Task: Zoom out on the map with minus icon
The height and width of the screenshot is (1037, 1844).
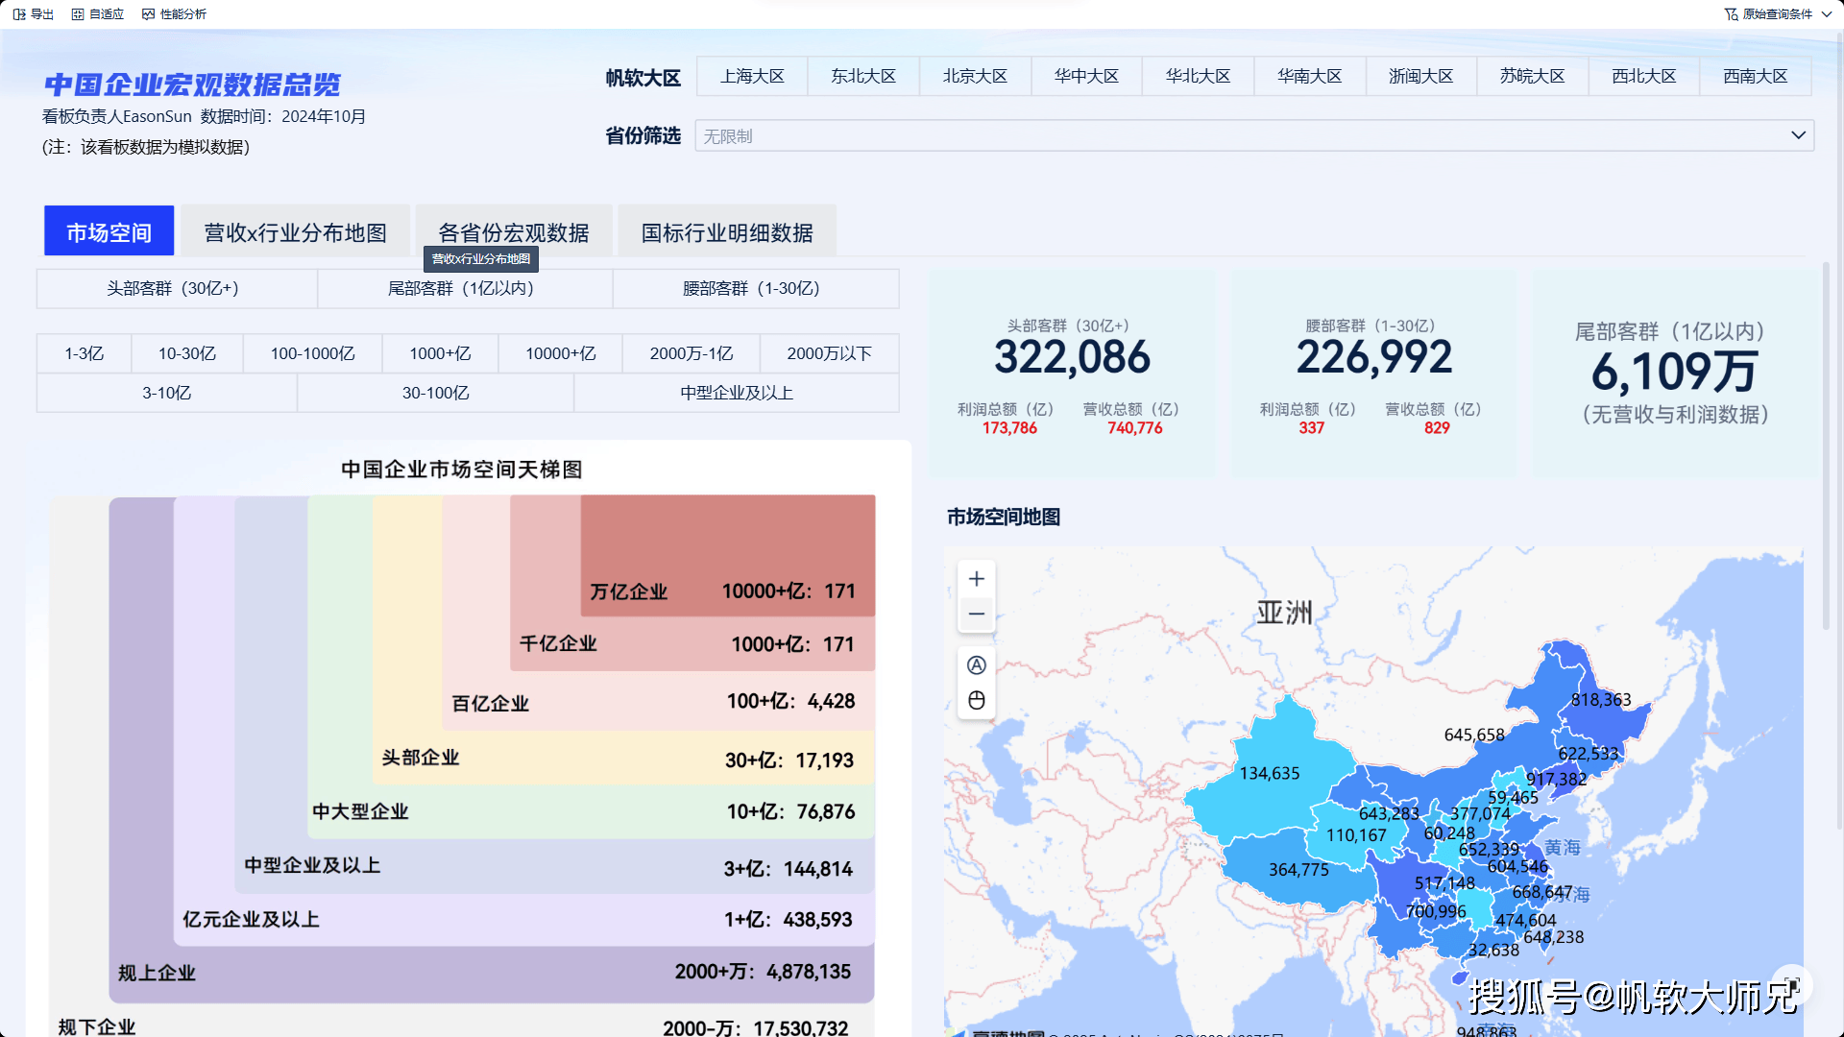Action: pyautogui.click(x=976, y=614)
